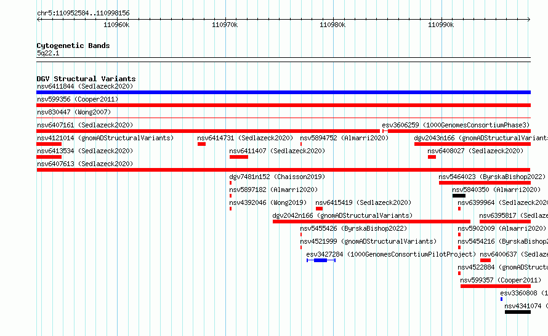Screen dimensions: 548x336
Task: Open nsv6400637 variant label
Action: [514, 254]
